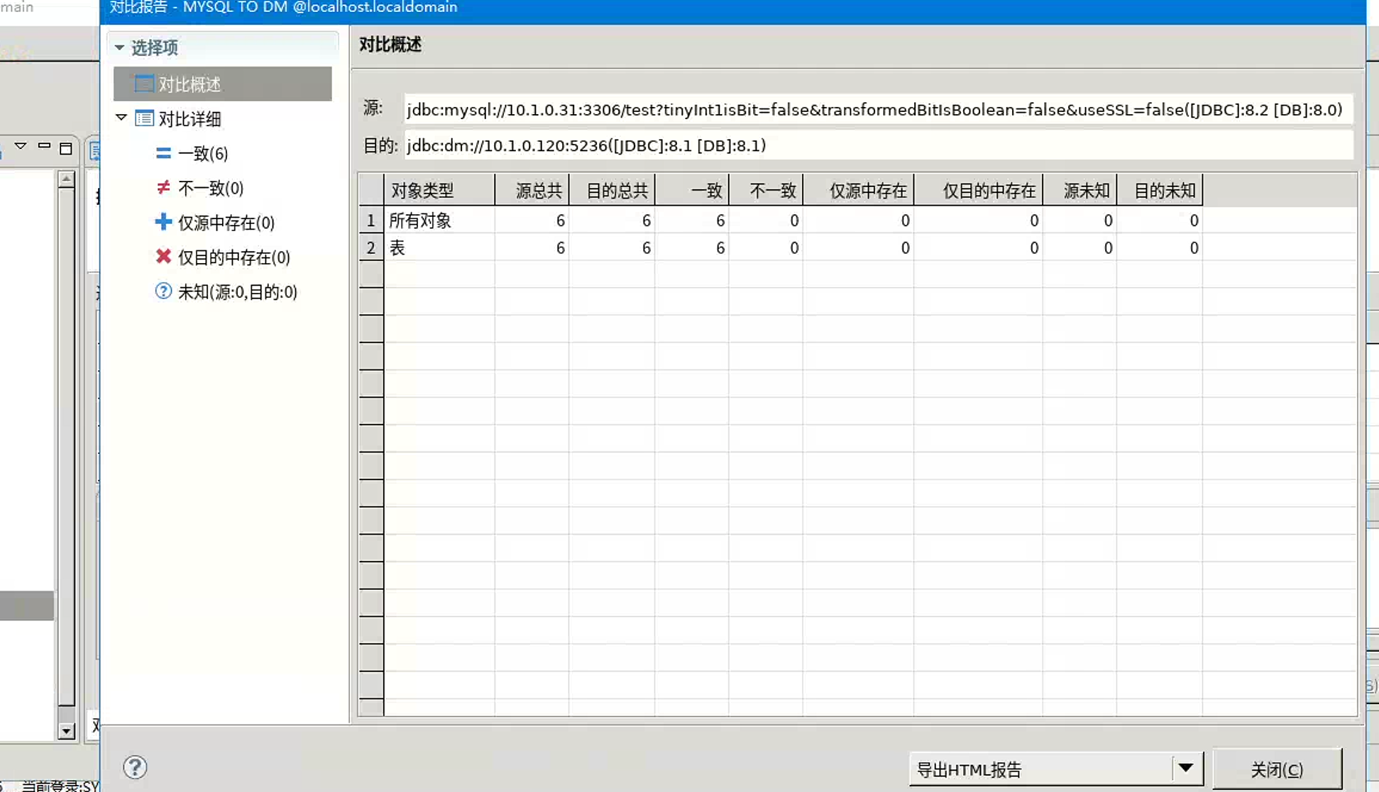
Task: Click the blue plus icon for 仅源中存在
Action: (163, 222)
